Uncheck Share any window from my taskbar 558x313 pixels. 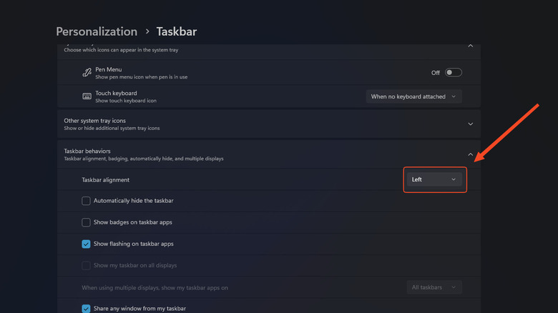tap(87, 308)
